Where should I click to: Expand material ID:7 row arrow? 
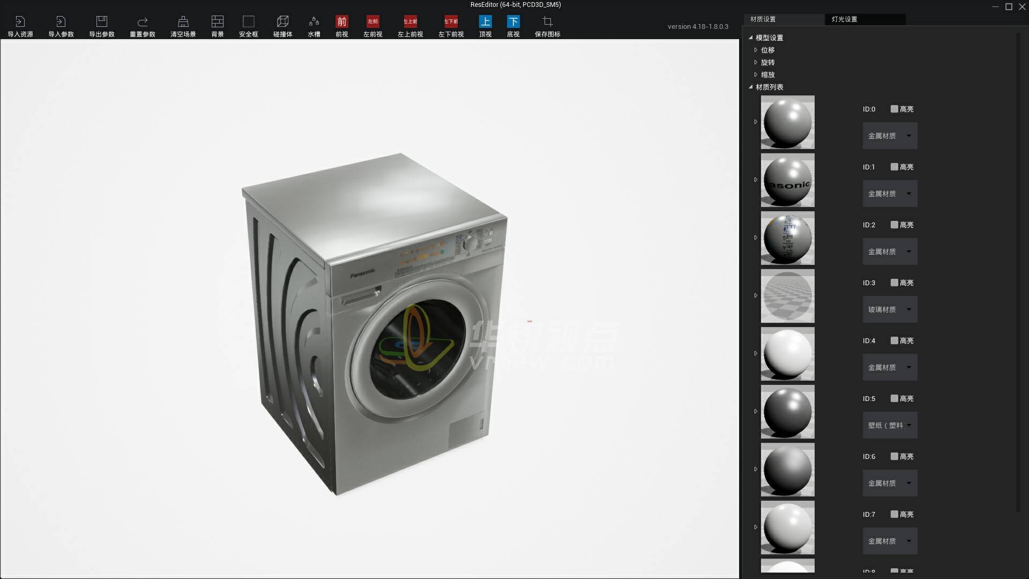pyautogui.click(x=756, y=527)
